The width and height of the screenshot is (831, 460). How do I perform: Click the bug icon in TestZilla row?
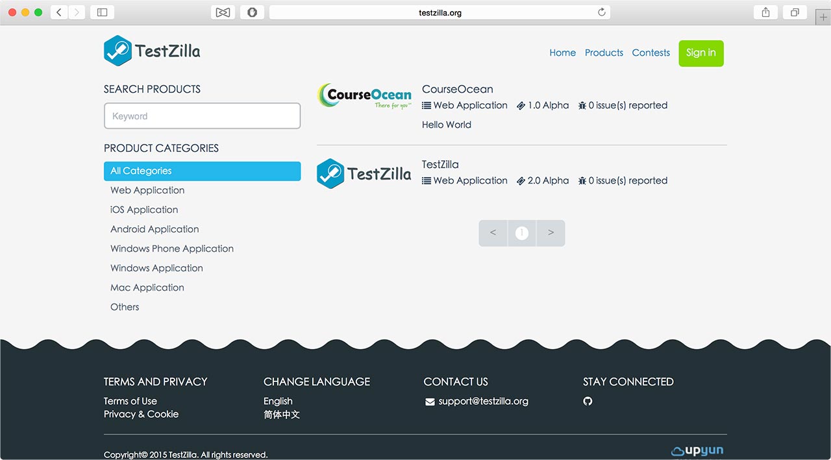(582, 180)
